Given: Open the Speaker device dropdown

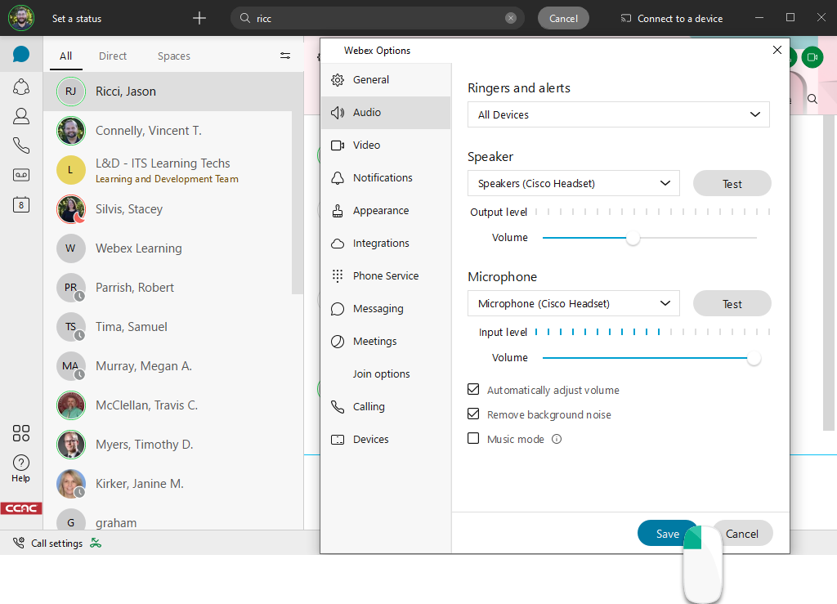Looking at the screenshot, I should point(573,183).
